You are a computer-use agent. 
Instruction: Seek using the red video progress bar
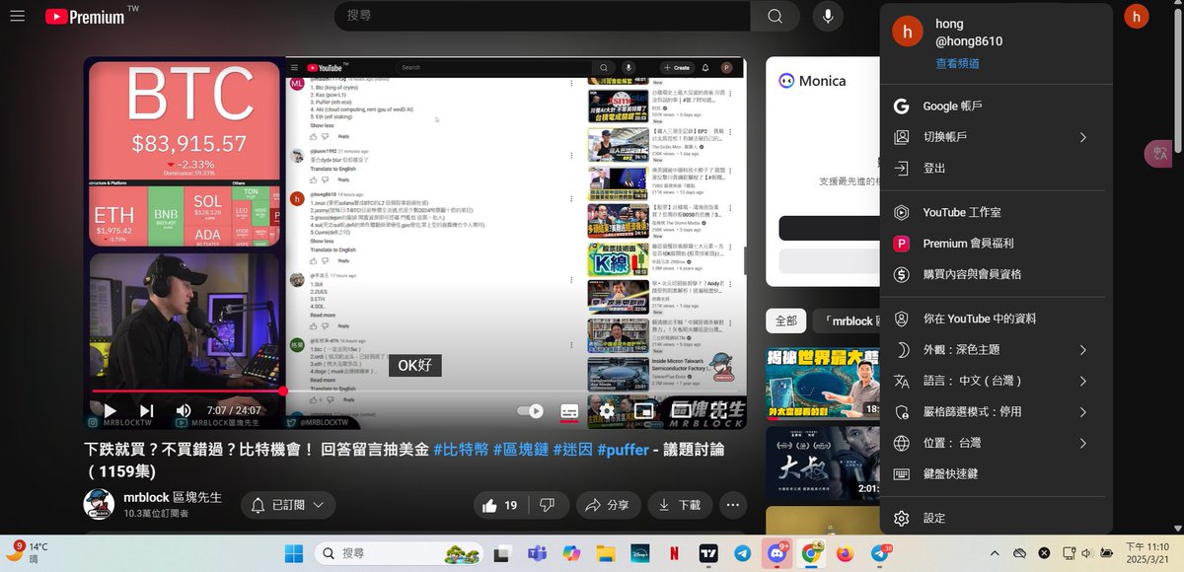414,392
